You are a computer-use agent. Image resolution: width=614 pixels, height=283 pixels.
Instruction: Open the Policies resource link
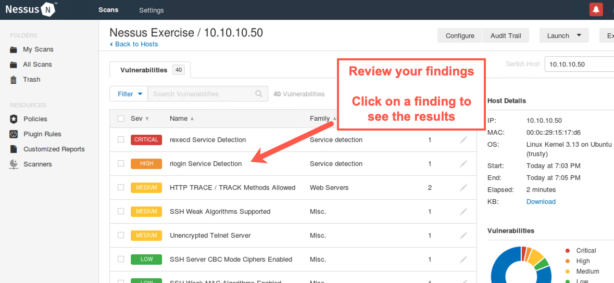point(35,119)
